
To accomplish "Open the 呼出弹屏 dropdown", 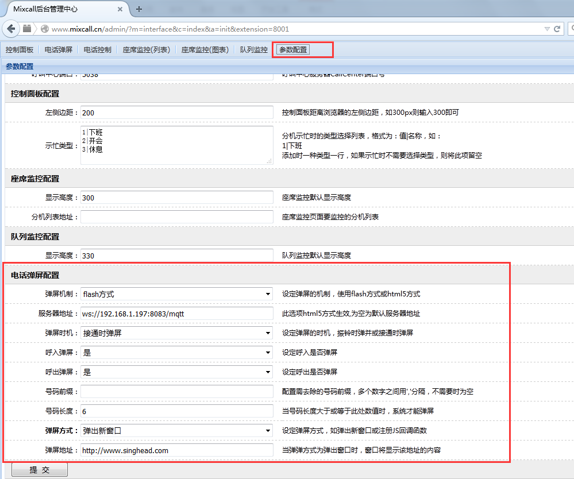I will (x=176, y=372).
